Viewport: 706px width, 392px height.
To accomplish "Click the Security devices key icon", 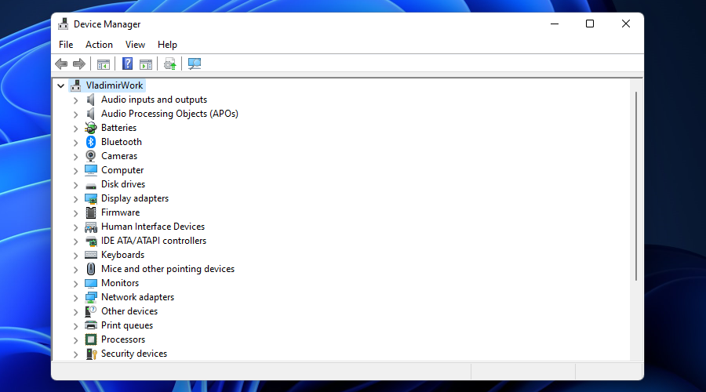I will point(91,354).
